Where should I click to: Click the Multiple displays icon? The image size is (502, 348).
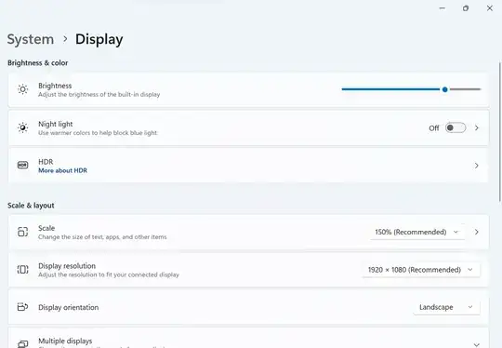pyautogui.click(x=22, y=344)
